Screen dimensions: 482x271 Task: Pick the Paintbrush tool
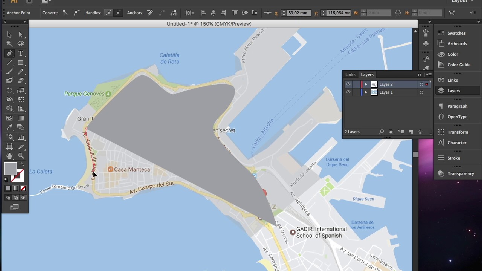[x=9, y=72]
